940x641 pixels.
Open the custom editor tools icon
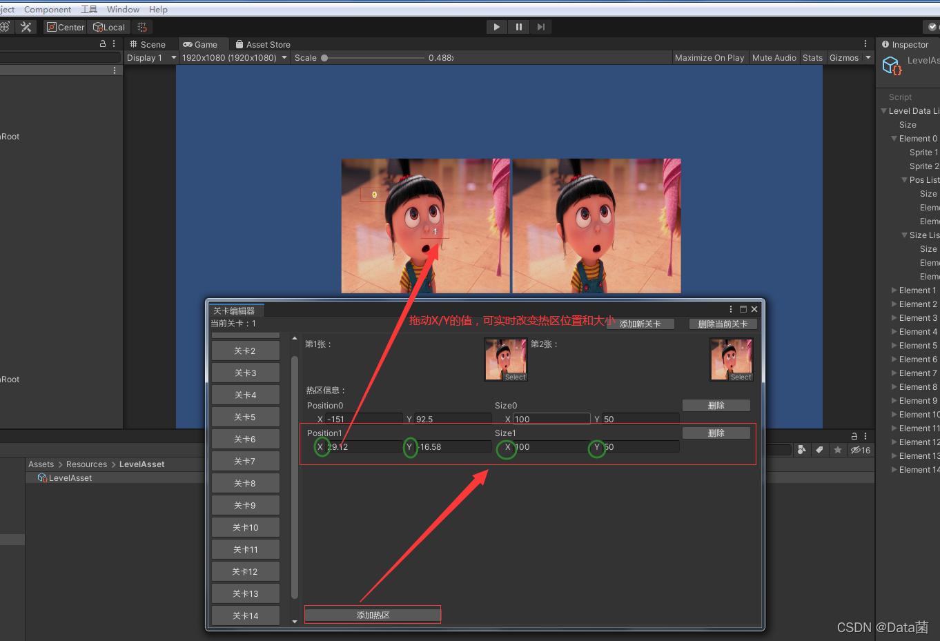pyautogui.click(x=26, y=27)
